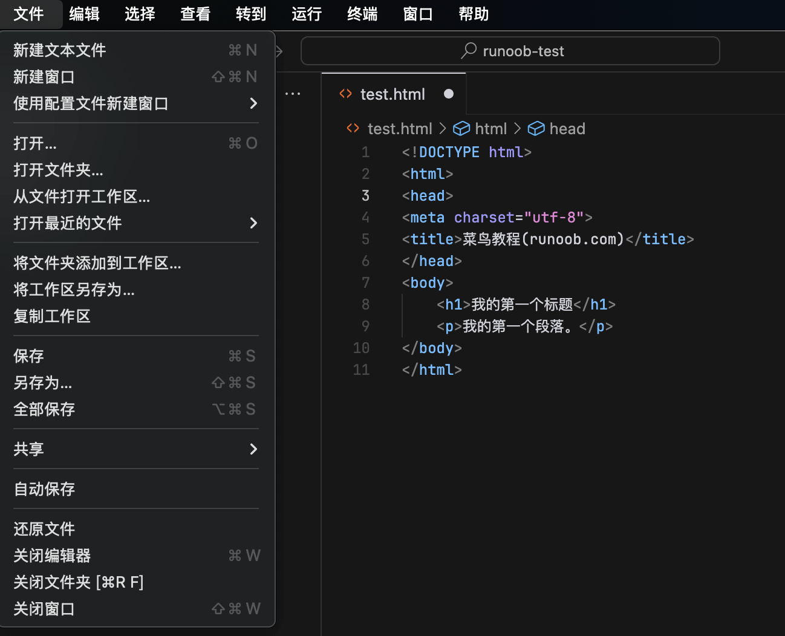
Task: Click the unsaved dot on test.html tab
Action: (448, 94)
